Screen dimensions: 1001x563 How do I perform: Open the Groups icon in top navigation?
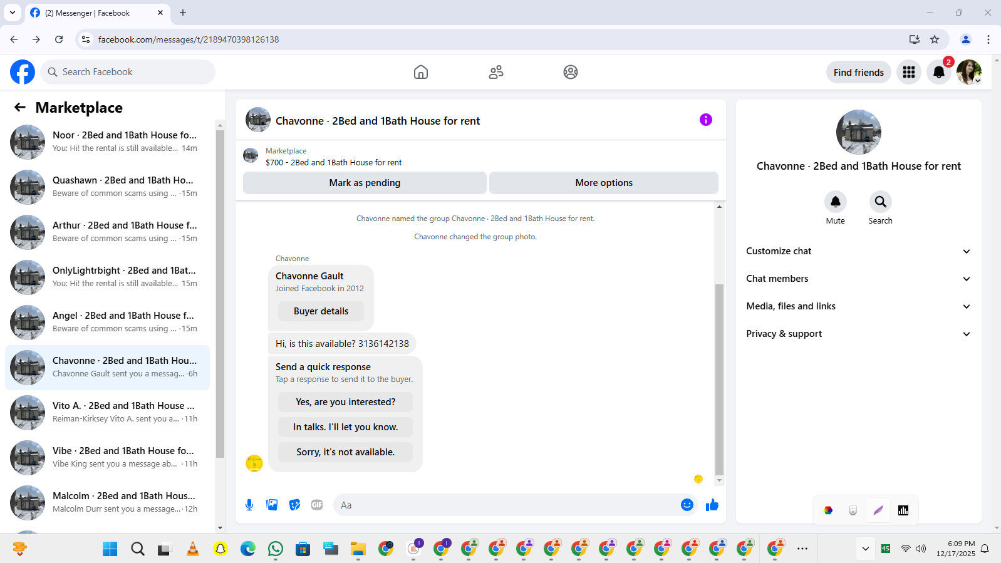[571, 72]
